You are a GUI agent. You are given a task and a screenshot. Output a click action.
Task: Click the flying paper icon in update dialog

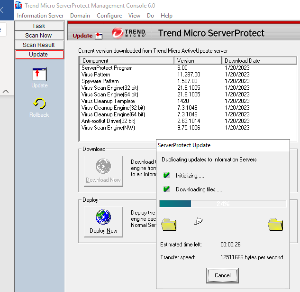(199, 221)
